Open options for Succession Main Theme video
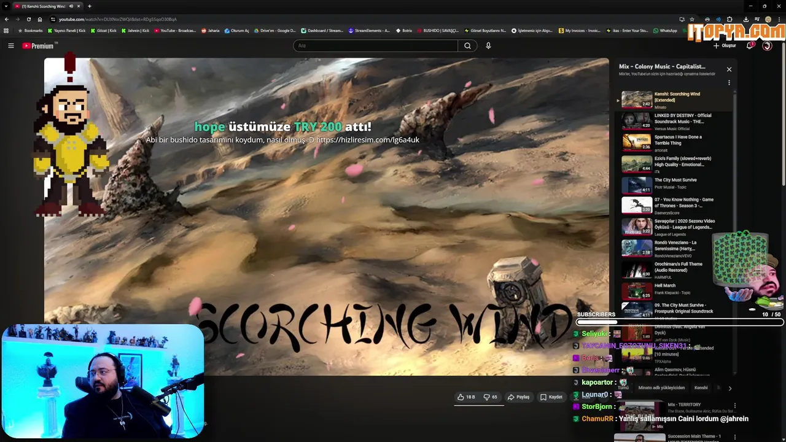This screenshot has height=442, width=786. tap(734, 437)
